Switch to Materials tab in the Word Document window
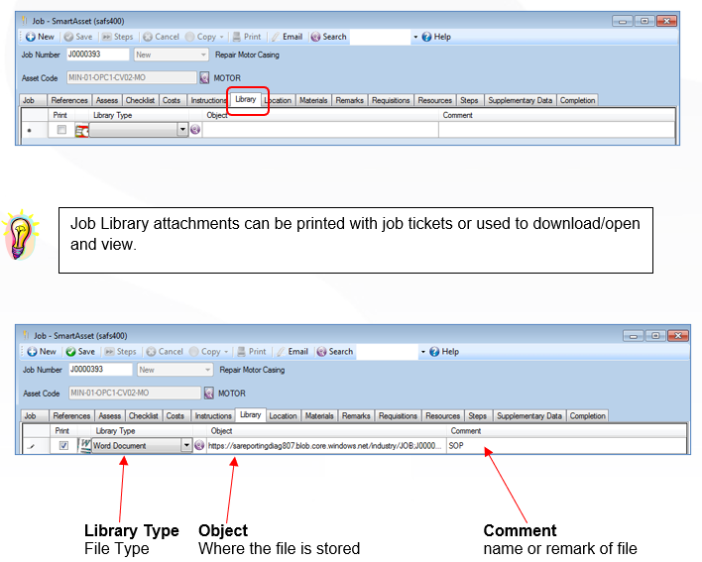 319,415
